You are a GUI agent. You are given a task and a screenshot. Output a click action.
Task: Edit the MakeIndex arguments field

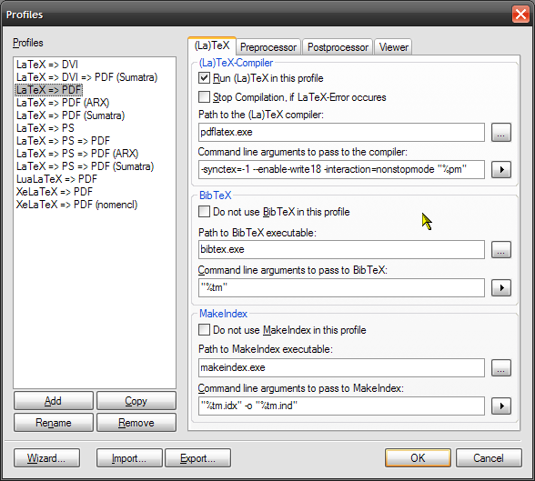click(x=341, y=406)
